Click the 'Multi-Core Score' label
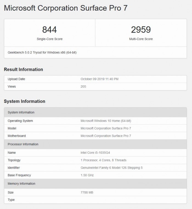192x209 pixels. (141, 39)
